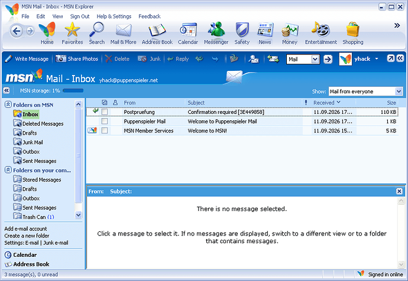Click the Delete button in mail toolbar
The height and width of the screenshot is (281, 408).
[117, 59]
